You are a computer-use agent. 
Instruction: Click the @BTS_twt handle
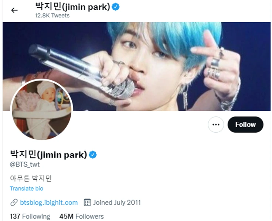25,164
